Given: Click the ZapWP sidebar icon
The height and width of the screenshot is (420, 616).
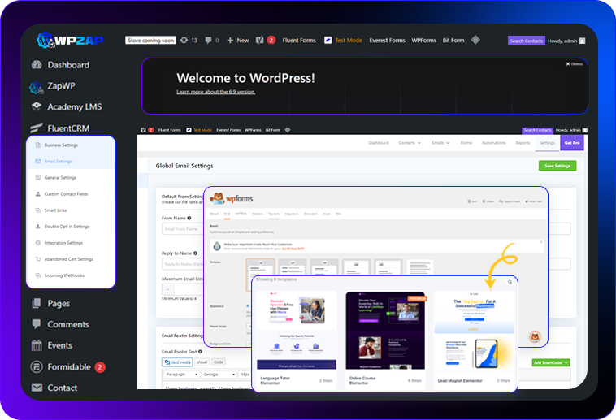Looking at the screenshot, I should 37,86.
